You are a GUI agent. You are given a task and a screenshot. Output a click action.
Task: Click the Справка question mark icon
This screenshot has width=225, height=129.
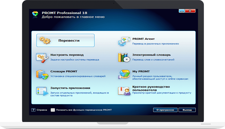click(x=33, y=110)
